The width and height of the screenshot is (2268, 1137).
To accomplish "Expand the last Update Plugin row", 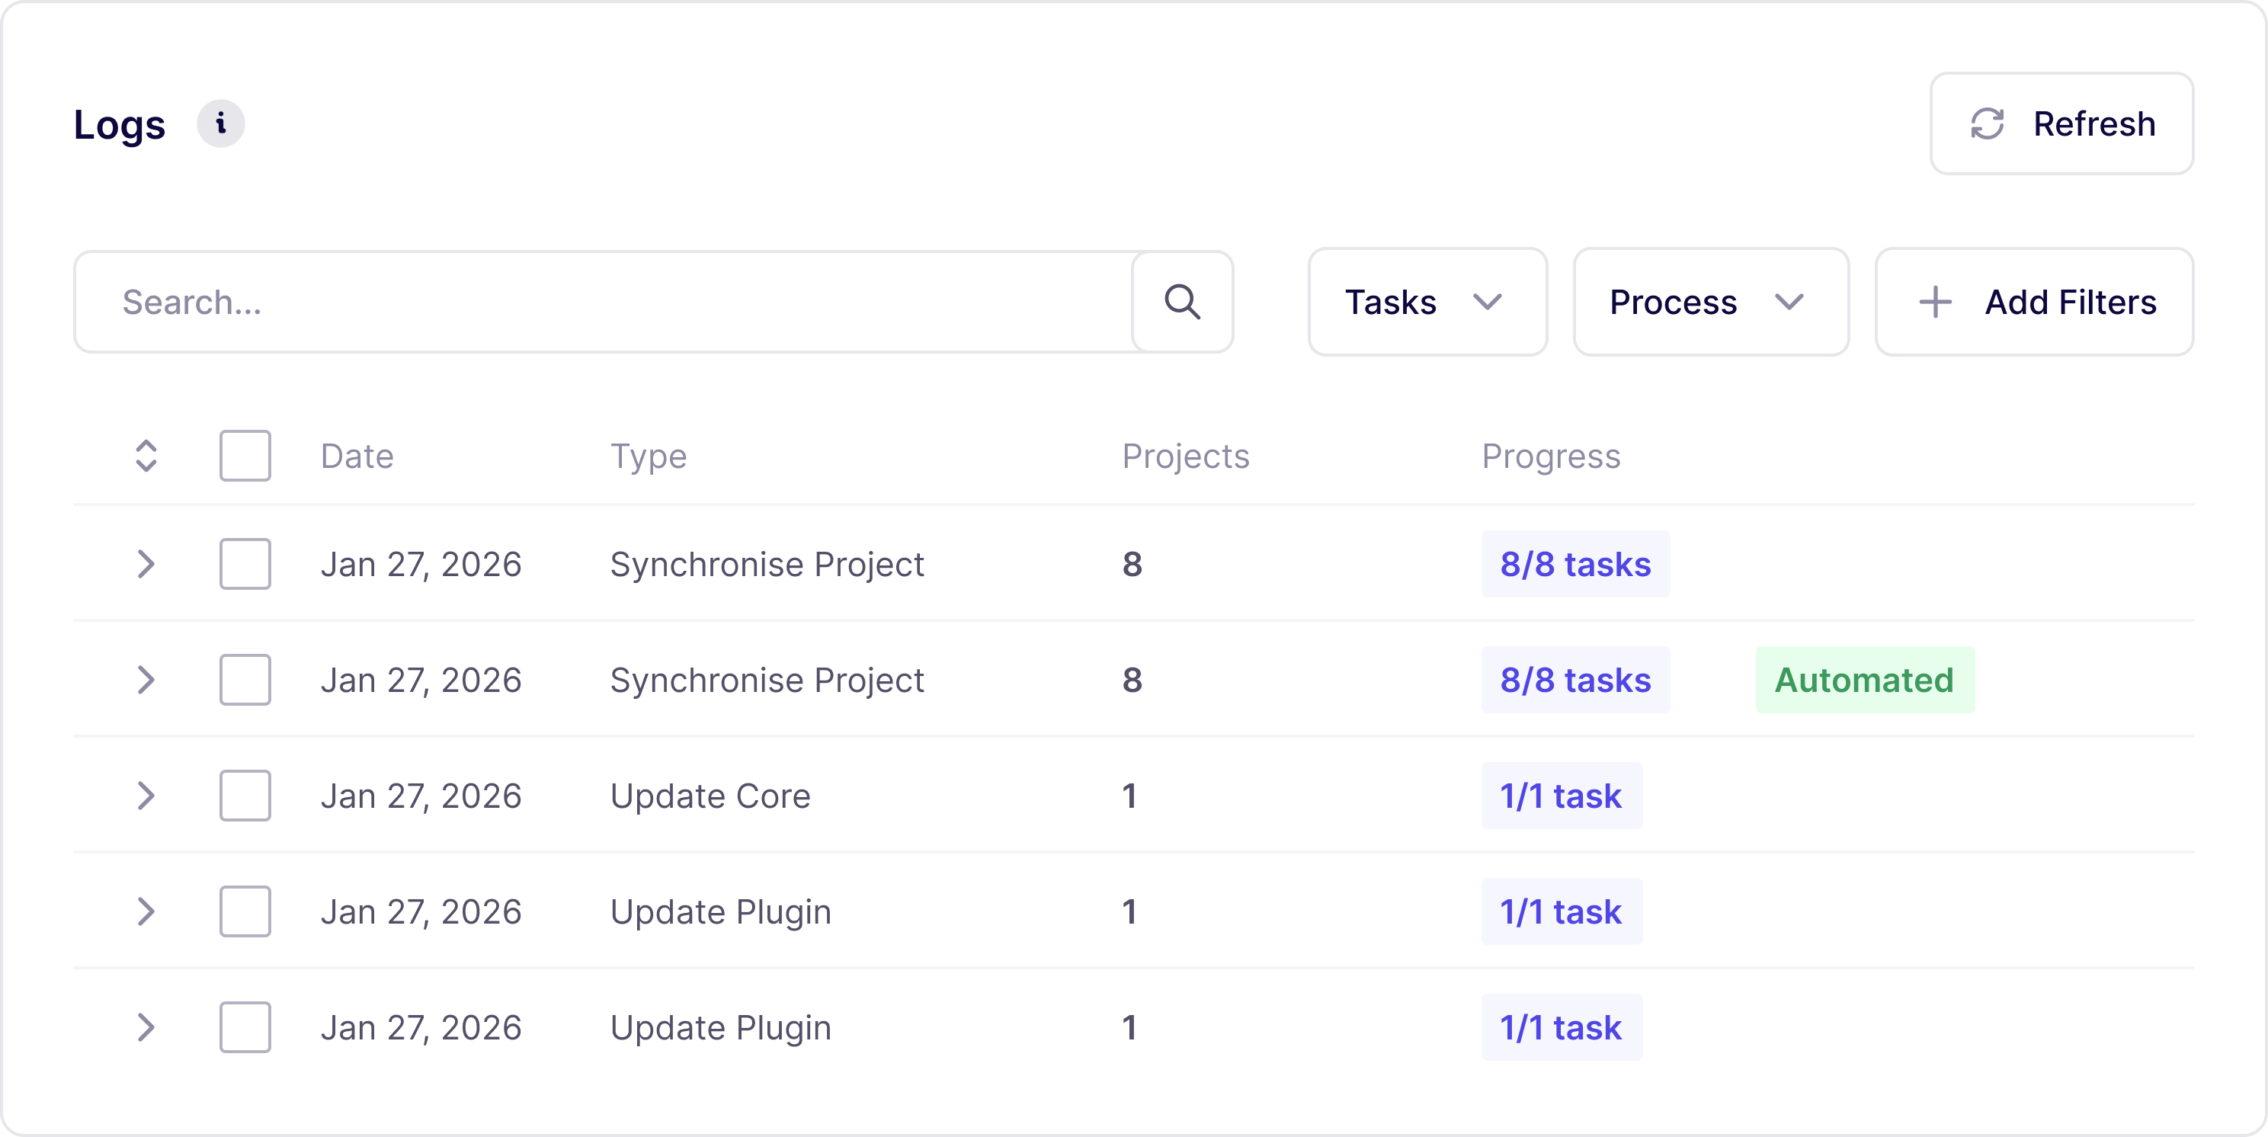I will click(146, 1027).
